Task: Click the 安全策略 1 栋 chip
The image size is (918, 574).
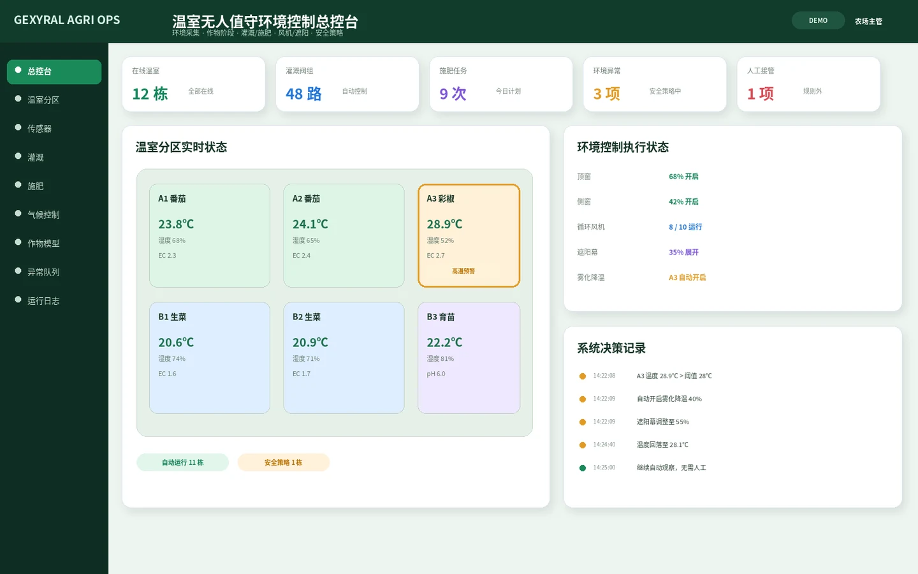Action: click(284, 462)
